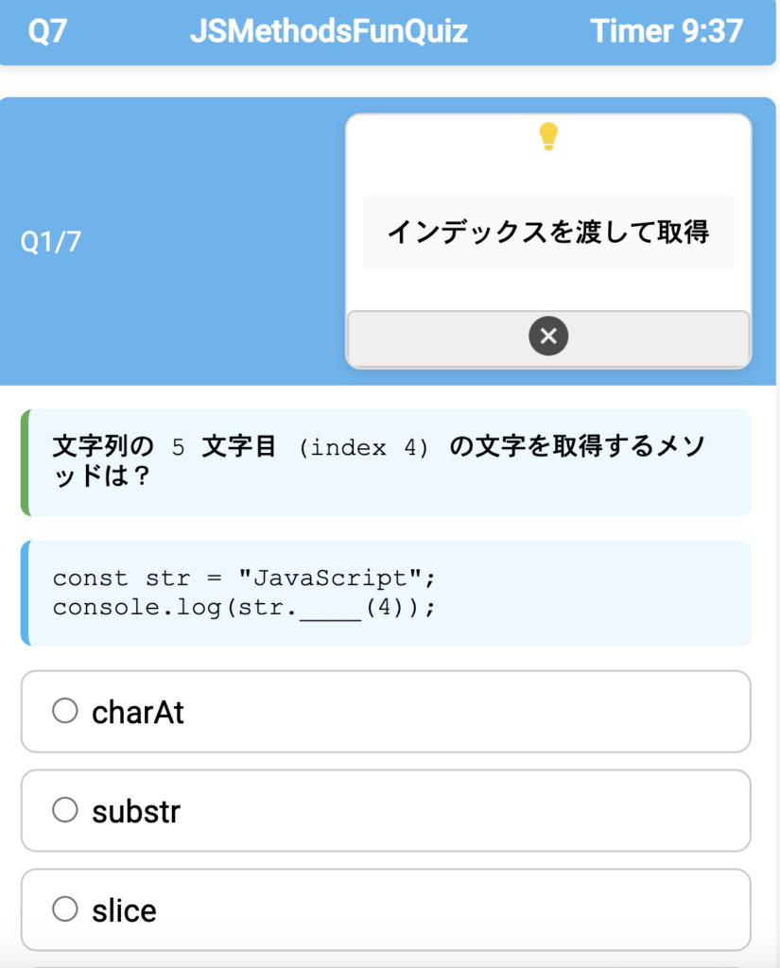The image size is (780, 968).
Task: Click the console.log line in the code block
Action: coord(243,608)
